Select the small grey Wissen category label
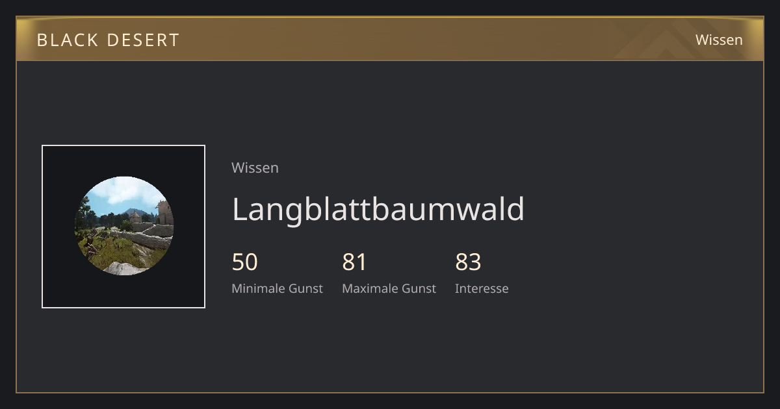780x409 pixels. (255, 167)
